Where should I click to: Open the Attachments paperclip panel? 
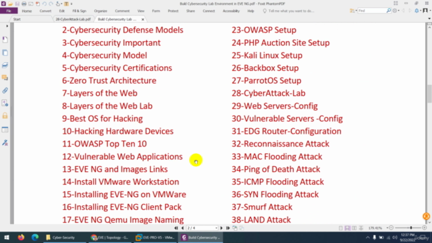pos(5,90)
